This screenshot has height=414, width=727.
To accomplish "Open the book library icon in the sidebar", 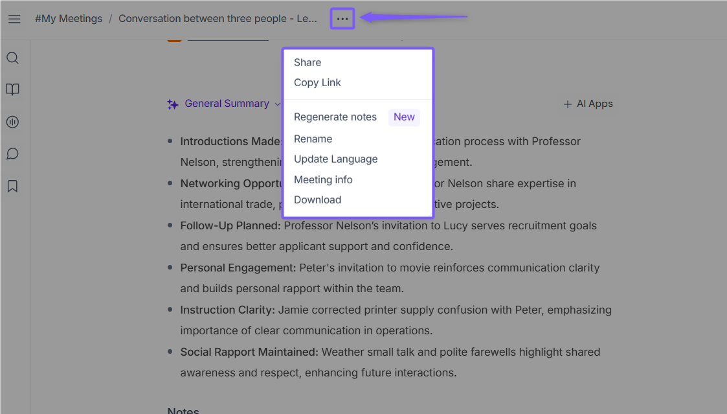I will [x=12, y=89].
